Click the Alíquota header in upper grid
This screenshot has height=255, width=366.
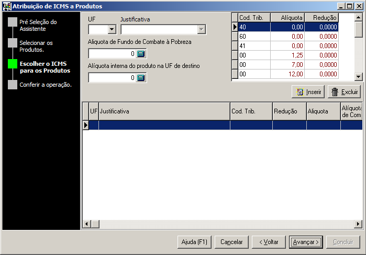tap(287, 18)
